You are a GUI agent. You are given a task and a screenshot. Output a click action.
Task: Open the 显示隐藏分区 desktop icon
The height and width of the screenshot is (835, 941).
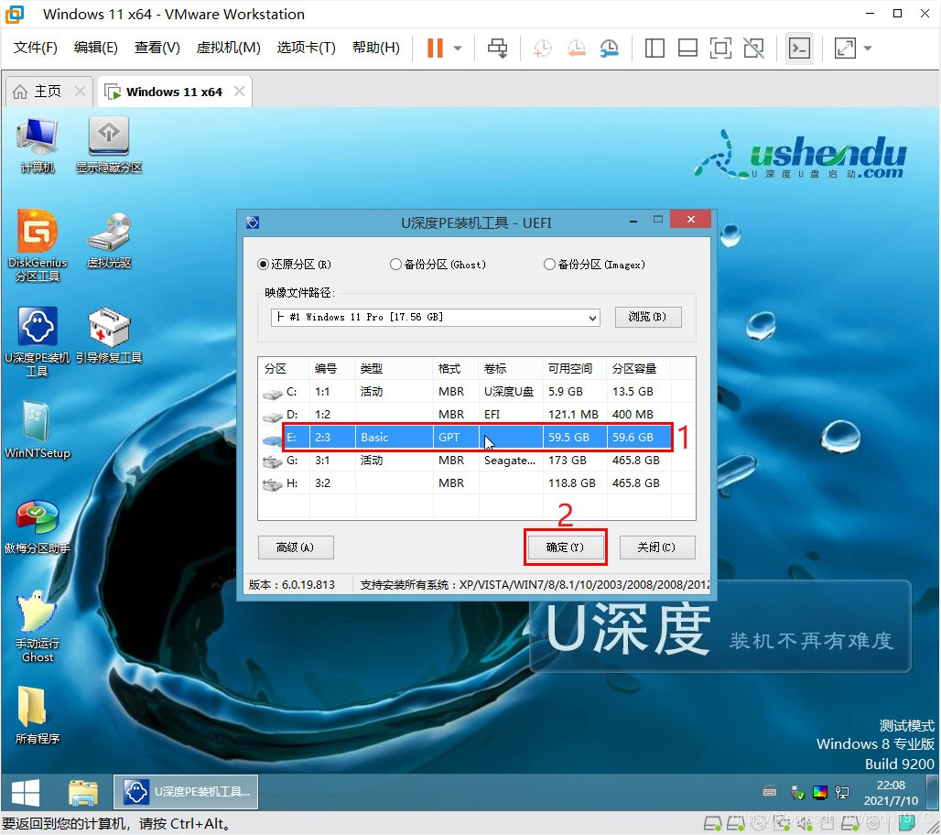[x=109, y=146]
